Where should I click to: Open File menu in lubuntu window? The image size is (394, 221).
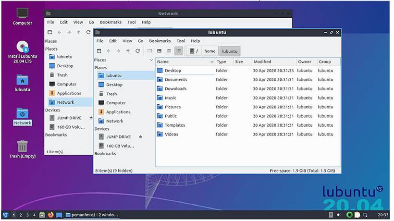100,41
